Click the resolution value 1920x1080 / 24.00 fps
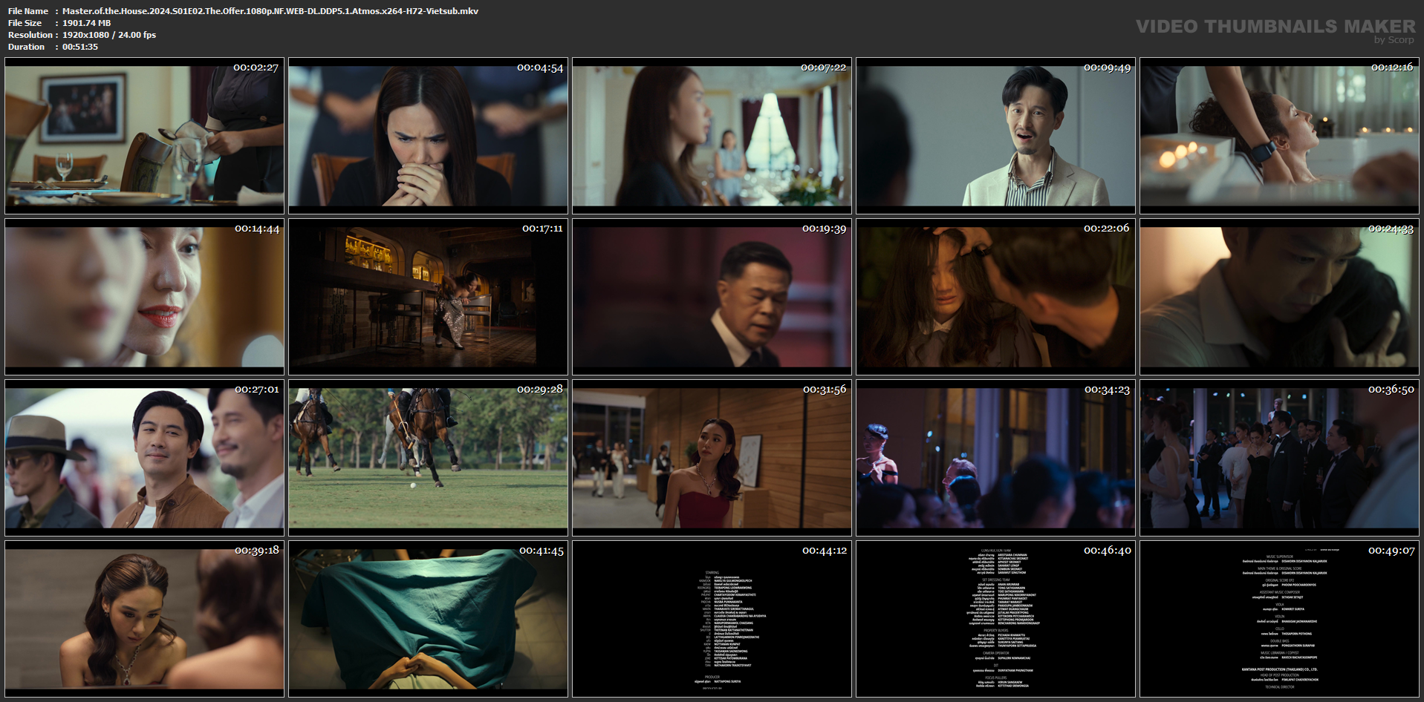This screenshot has height=702, width=1424. point(109,35)
